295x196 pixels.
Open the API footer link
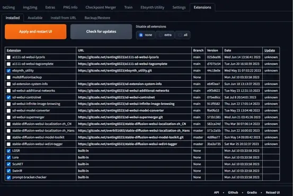click(217, 193)
